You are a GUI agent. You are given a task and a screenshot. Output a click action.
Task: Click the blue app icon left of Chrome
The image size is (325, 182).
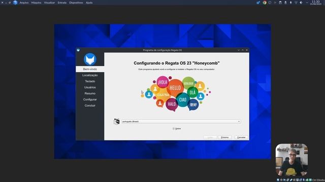point(258,3)
